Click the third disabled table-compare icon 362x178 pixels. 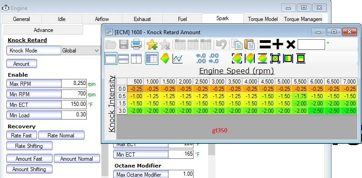(x=206, y=44)
